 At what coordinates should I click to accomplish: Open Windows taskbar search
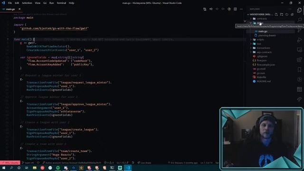(11, 168)
